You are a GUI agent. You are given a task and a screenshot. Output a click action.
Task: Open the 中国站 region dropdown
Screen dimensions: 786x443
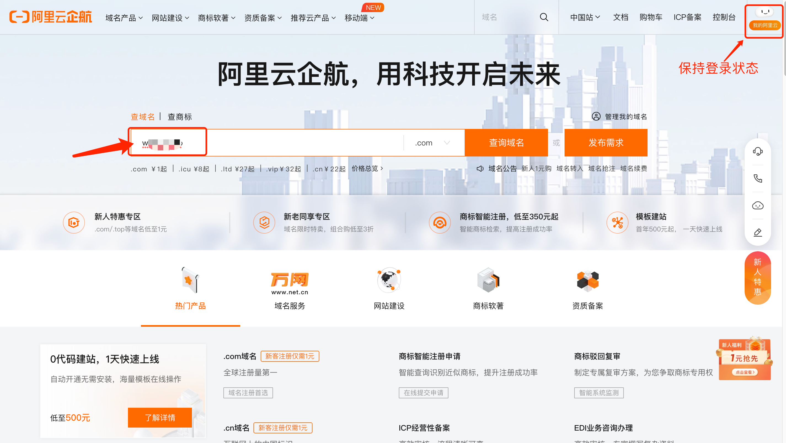point(585,17)
